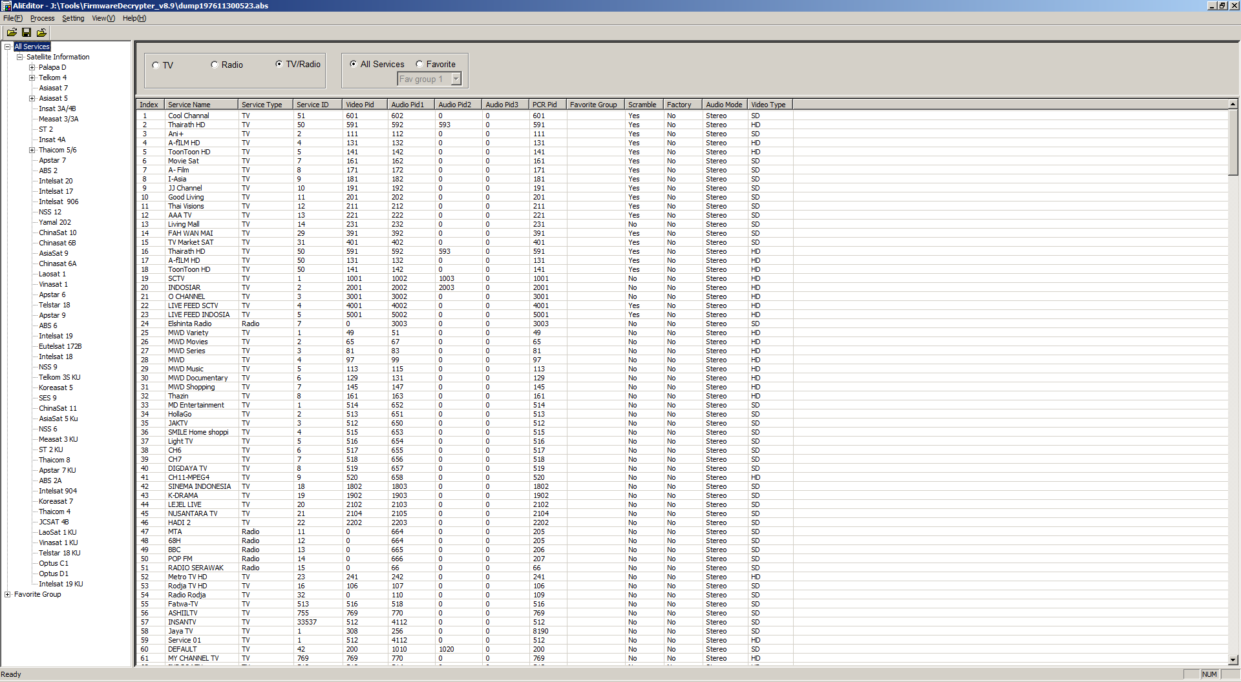
Task: Sort by the Service Name column header
Action: [x=201, y=105]
